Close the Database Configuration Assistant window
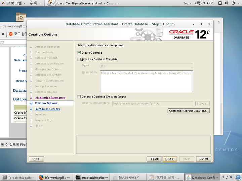The height and width of the screenshot is (181, 242). click(x=209, y=24)
